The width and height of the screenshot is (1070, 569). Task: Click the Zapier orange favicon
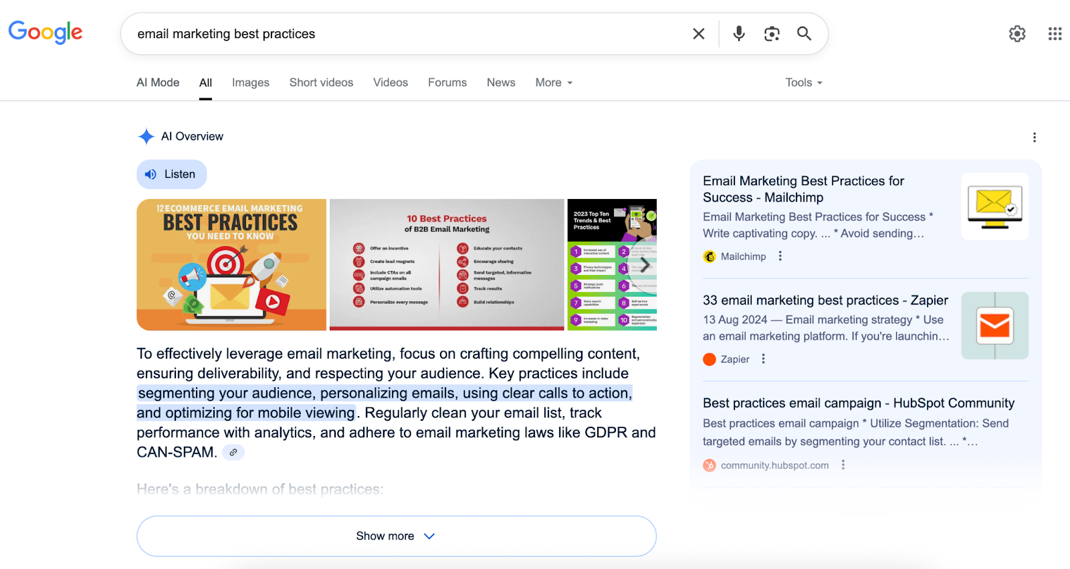click(x=710, y=359)
